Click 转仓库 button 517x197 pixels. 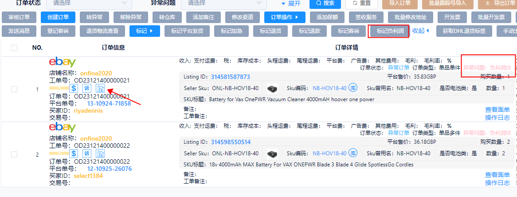[x=167, y=17]
